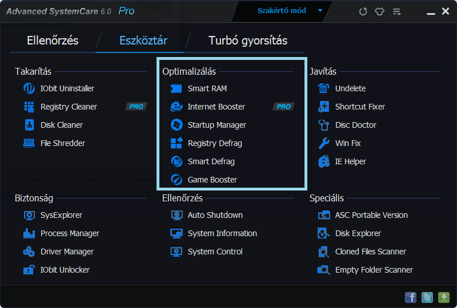The height and width of the screenshot is (308, 457).
Task: Click the Smart RAM chip icon
Action: [x=176, y=88]
